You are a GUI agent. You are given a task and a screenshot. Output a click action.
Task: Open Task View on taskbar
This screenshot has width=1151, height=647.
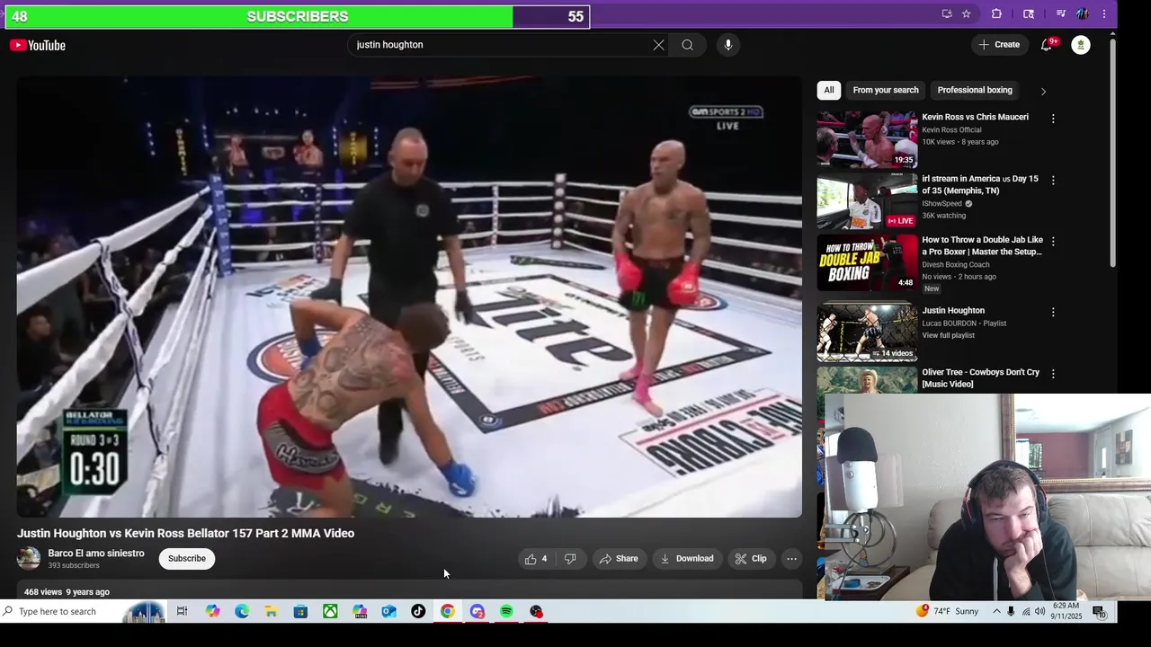point(182,612)
